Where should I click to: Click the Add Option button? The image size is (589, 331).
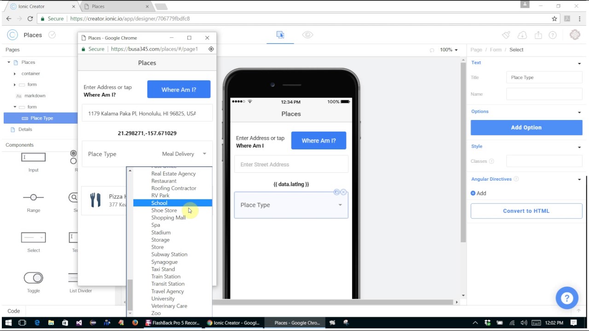pyautogui.click(x=526, y=127)
